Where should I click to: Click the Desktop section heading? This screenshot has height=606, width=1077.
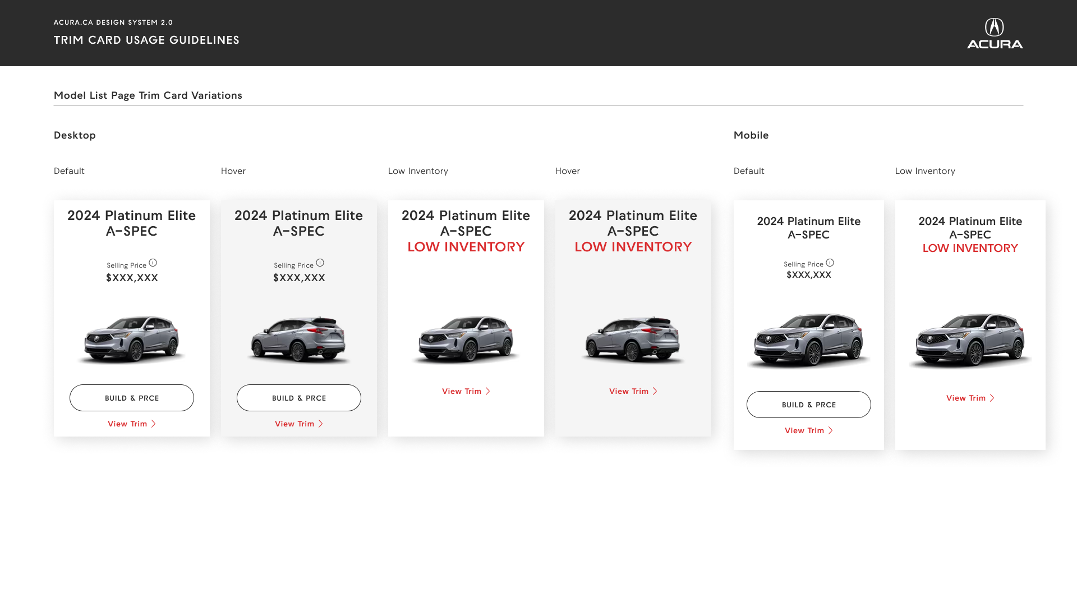(x=75, y=135)
